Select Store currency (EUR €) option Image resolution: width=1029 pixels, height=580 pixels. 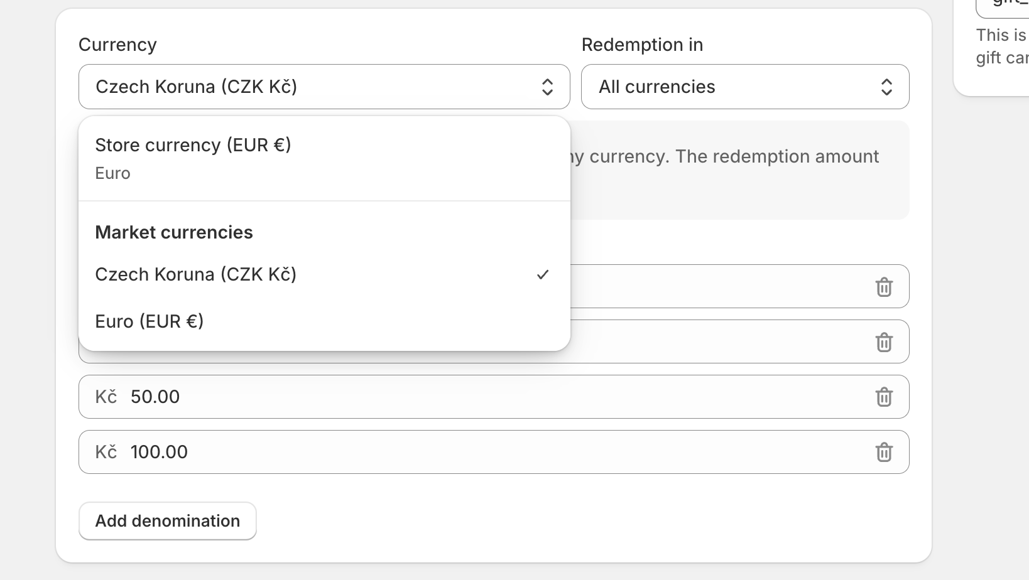[324, 158]
